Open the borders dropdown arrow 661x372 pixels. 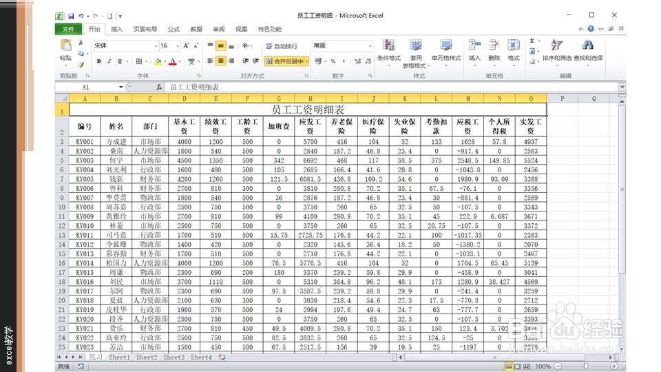(146, 61)
